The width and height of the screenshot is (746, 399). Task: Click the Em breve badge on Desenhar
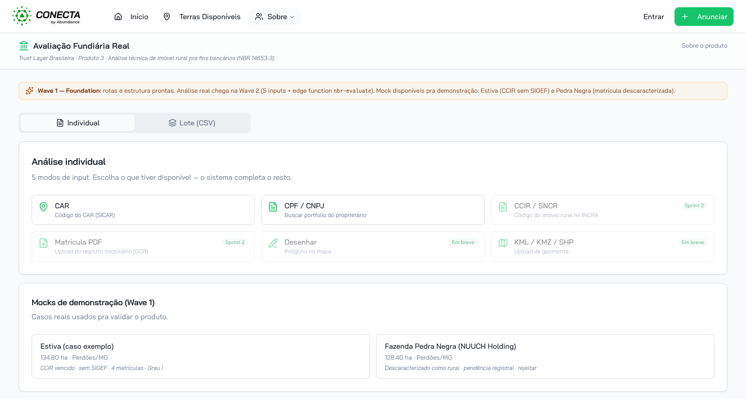463,242
